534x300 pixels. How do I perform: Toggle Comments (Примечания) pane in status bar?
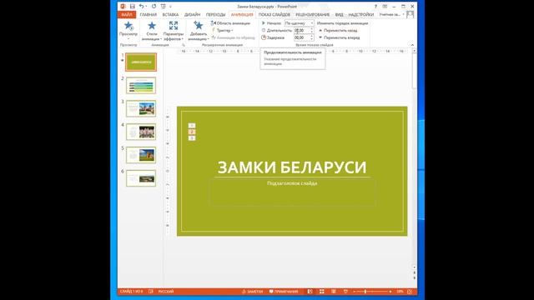tap(284, 292)
